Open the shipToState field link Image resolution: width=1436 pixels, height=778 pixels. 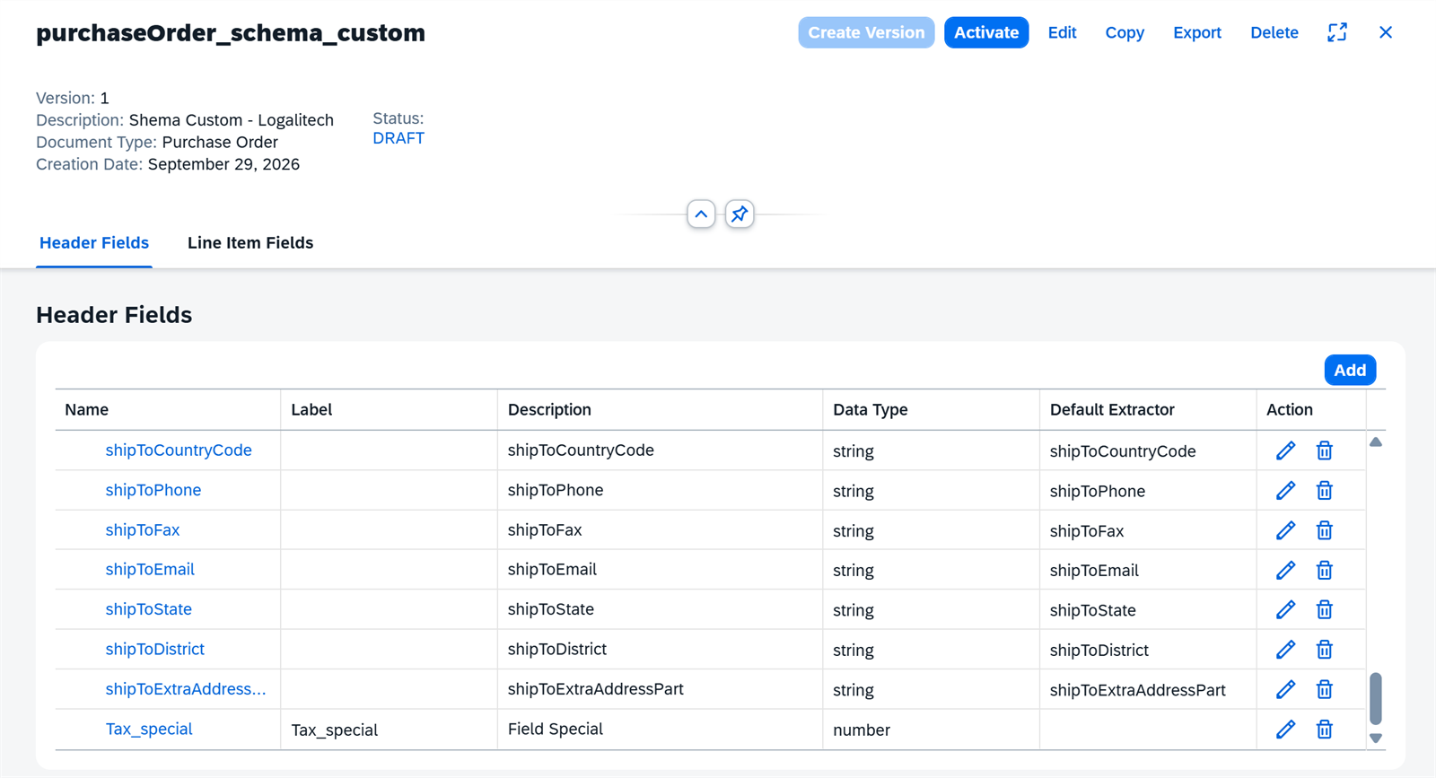tap(148, 609)
